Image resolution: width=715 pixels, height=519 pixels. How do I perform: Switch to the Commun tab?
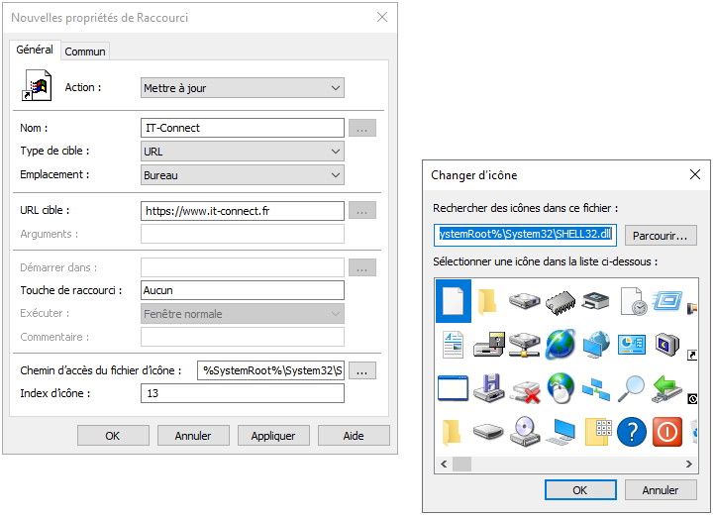[85, 52]
